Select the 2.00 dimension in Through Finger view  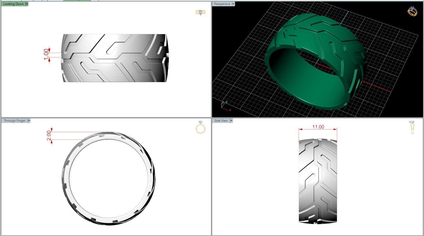[49, 136]
